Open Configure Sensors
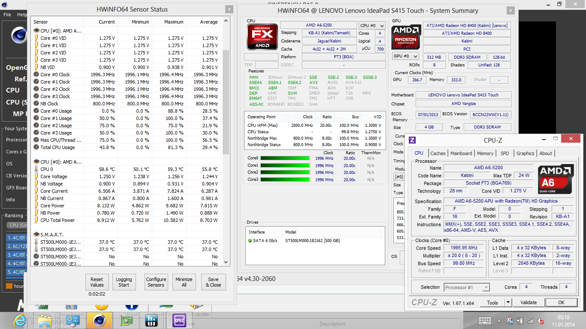This screenshot has width=586, height=329. [156, 282]
